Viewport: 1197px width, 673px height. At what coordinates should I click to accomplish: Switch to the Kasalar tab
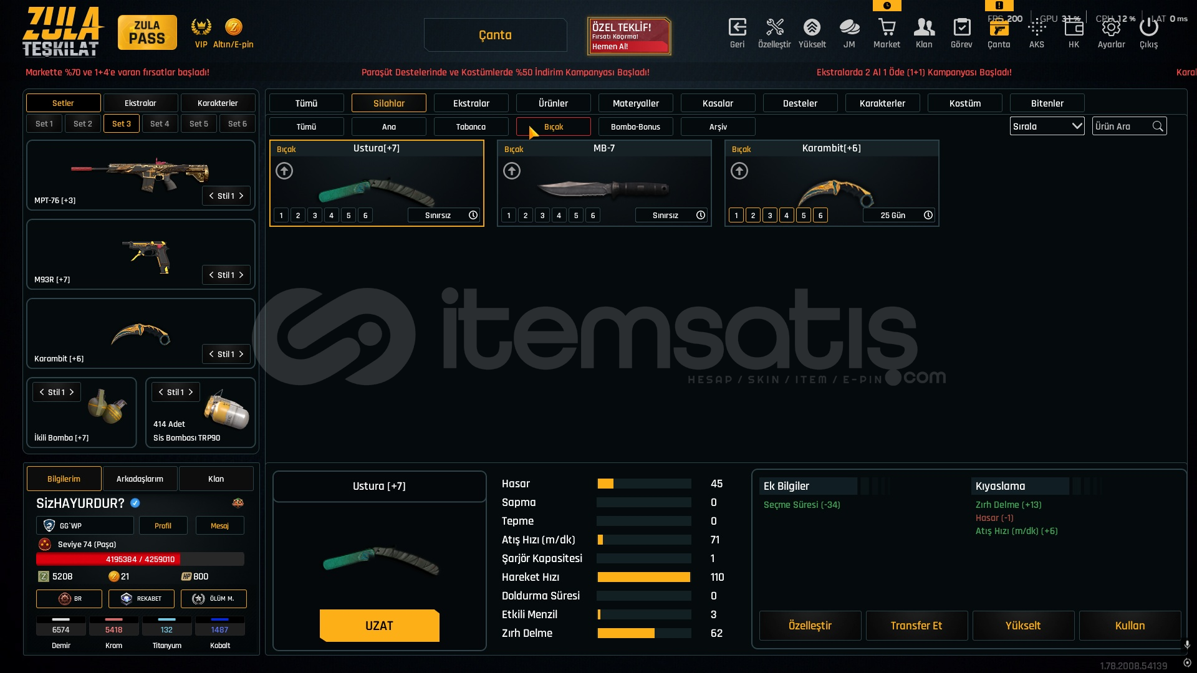click(x=718, y=103)
